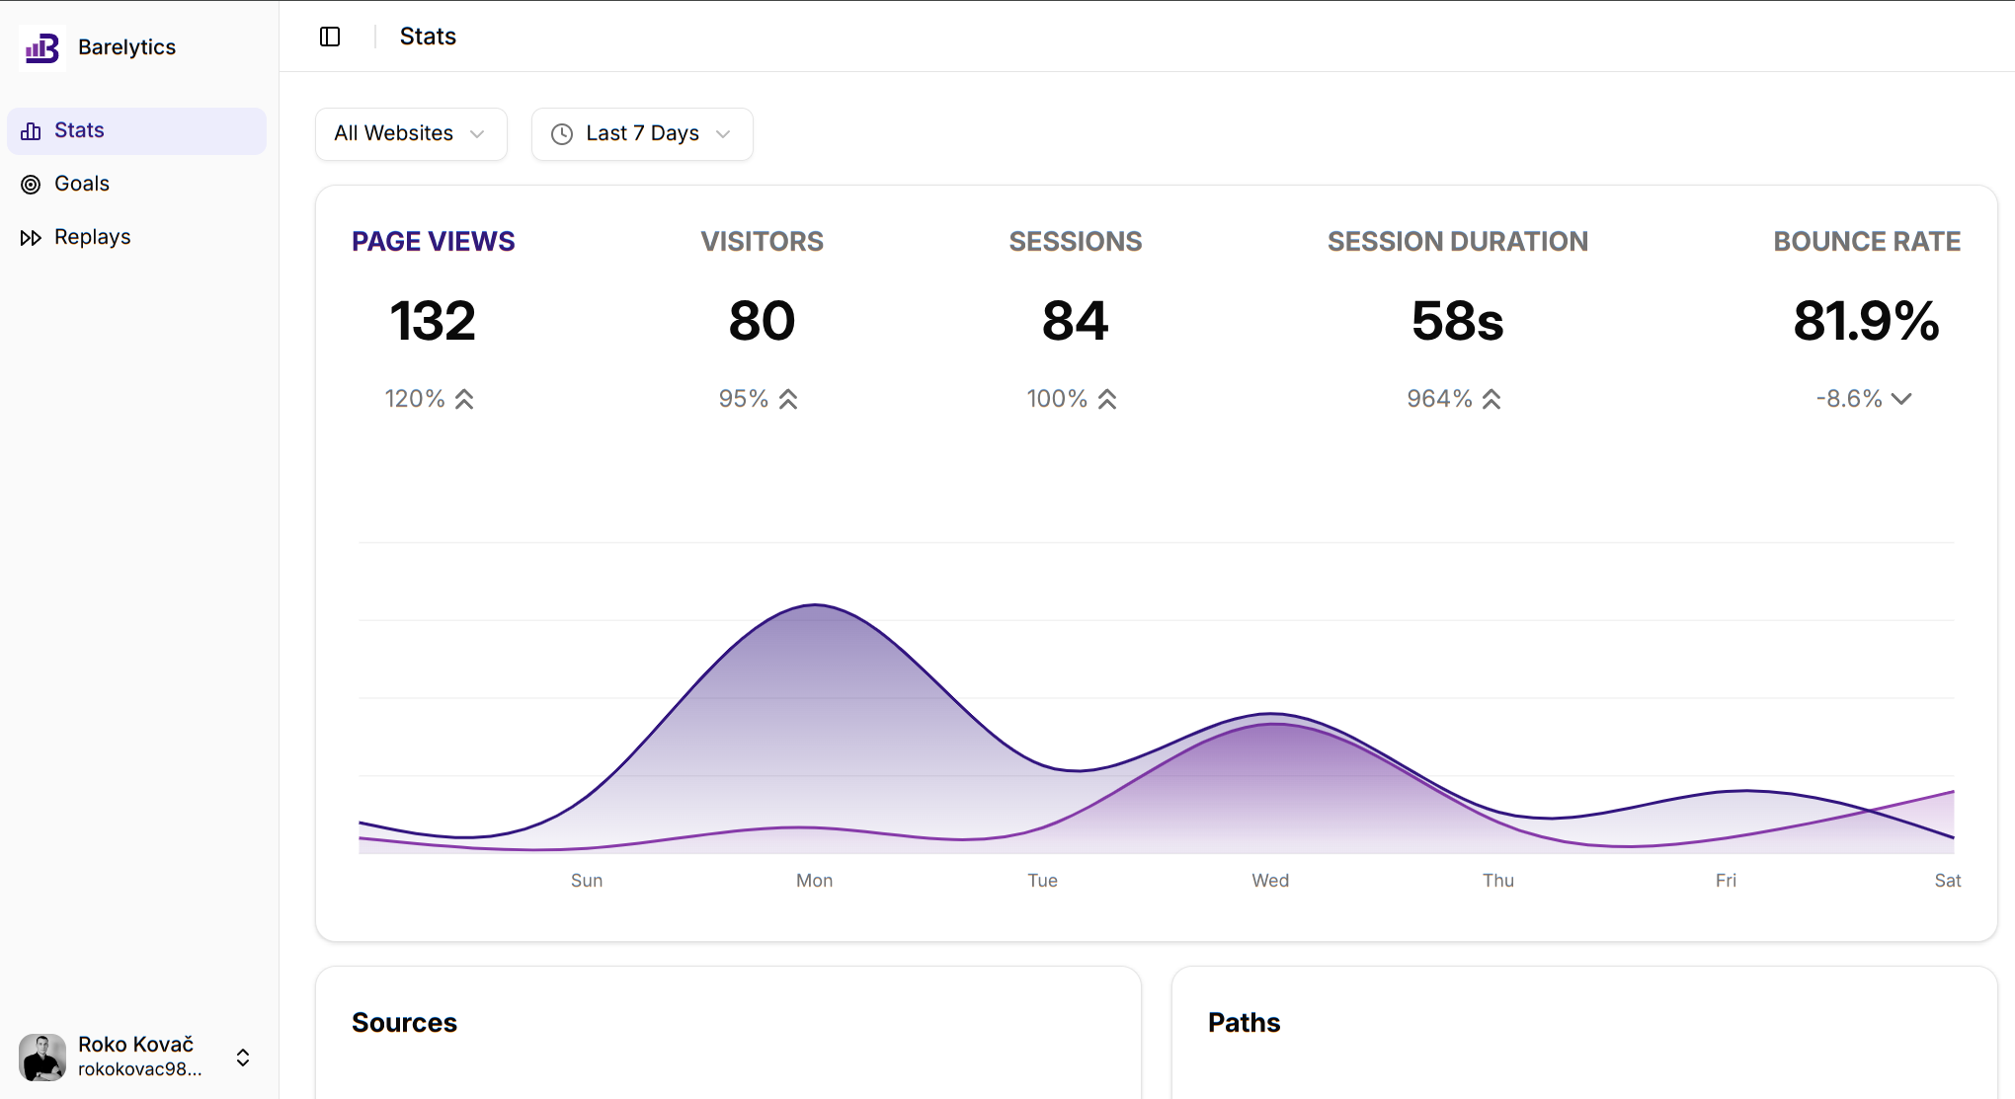Viewport: 2015px width, 1099px height.
Task: Select the Page Views metric
Action: click(x=433, y=242)
